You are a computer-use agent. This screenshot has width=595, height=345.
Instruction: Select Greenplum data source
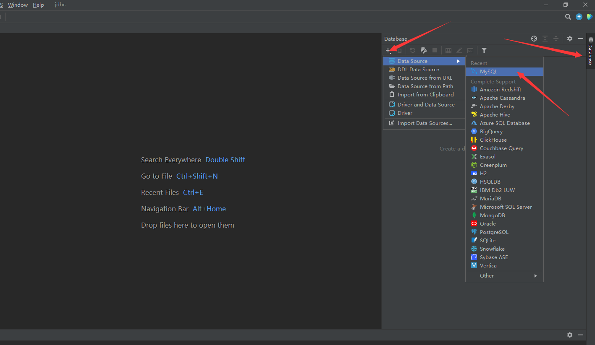click(504, 165)
